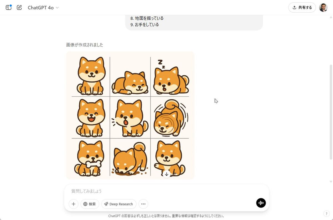This screenshot has width=333, height=220.
Task: Expand the ChatGPT 4o model dropdown
Action: click(43, 8)
